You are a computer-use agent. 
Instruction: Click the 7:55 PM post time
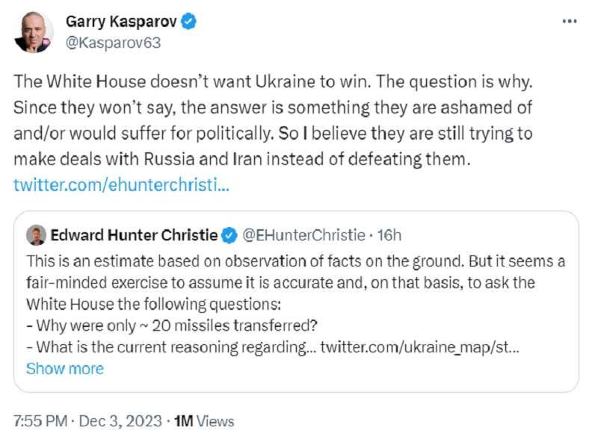click(x=41, y=421)
